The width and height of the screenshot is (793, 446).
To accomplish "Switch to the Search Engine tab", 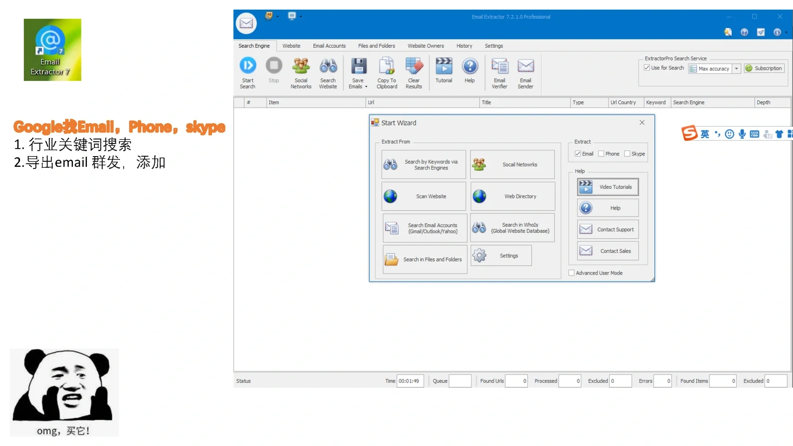I will [254, 46].
